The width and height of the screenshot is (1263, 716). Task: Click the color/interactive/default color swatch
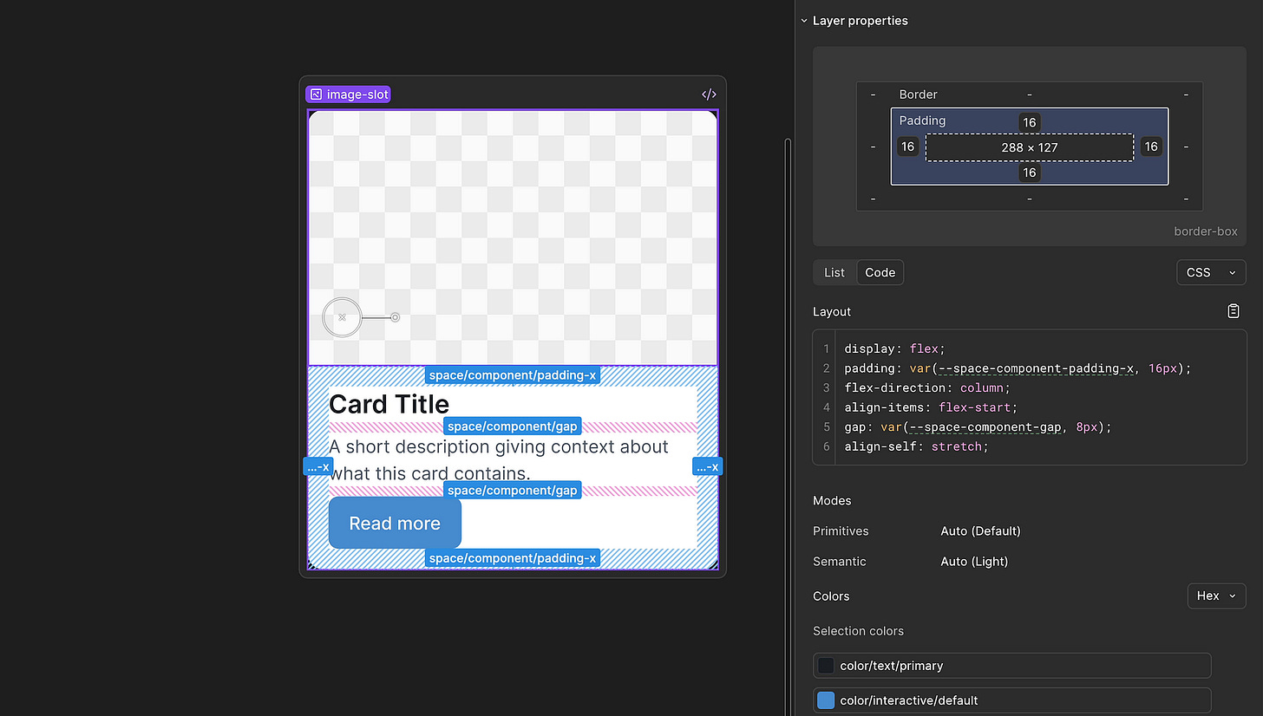[x=825, y=700]
